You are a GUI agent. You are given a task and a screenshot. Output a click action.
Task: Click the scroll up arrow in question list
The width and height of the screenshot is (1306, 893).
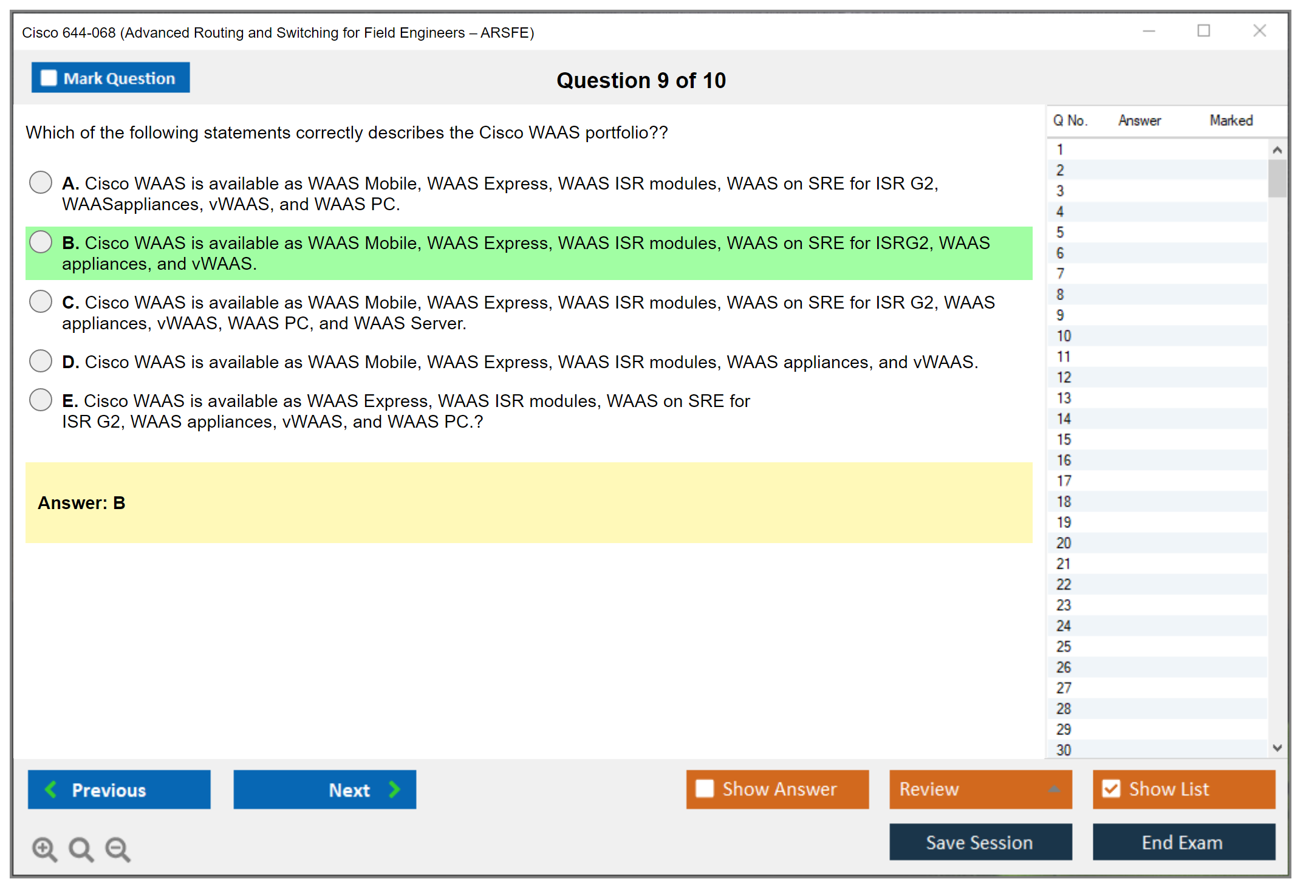1277,150
